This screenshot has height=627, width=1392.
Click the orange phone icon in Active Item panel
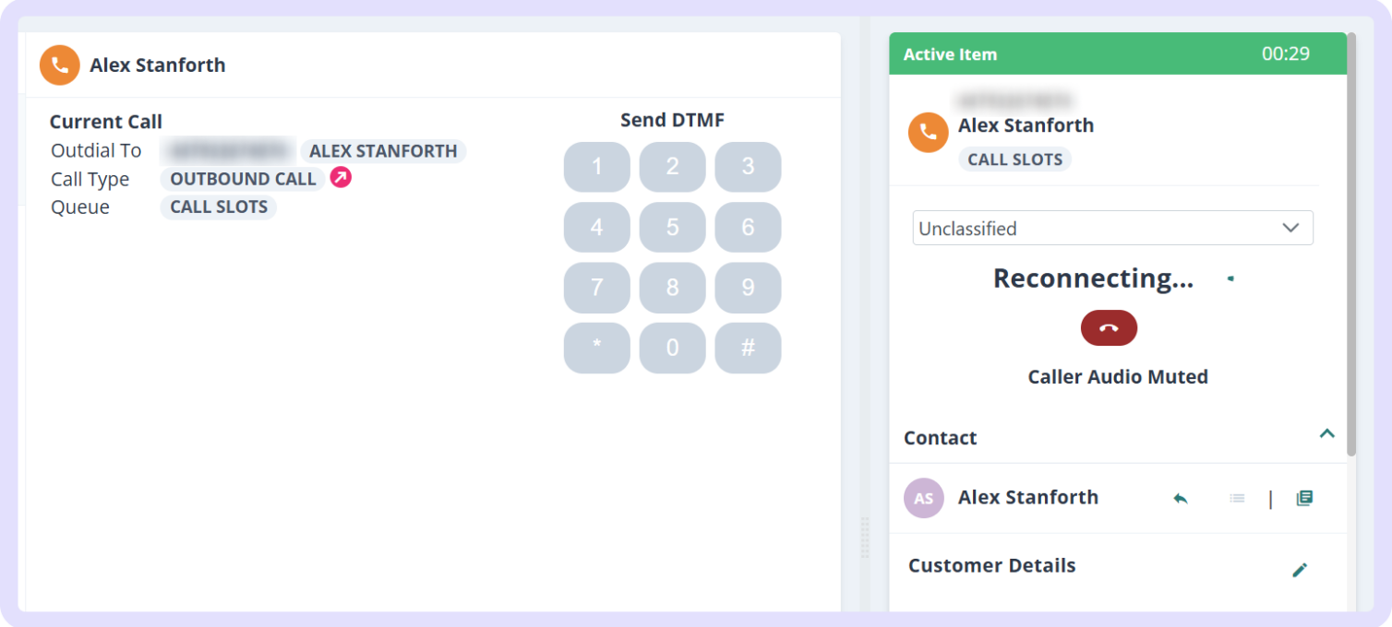tap(929, 133)
